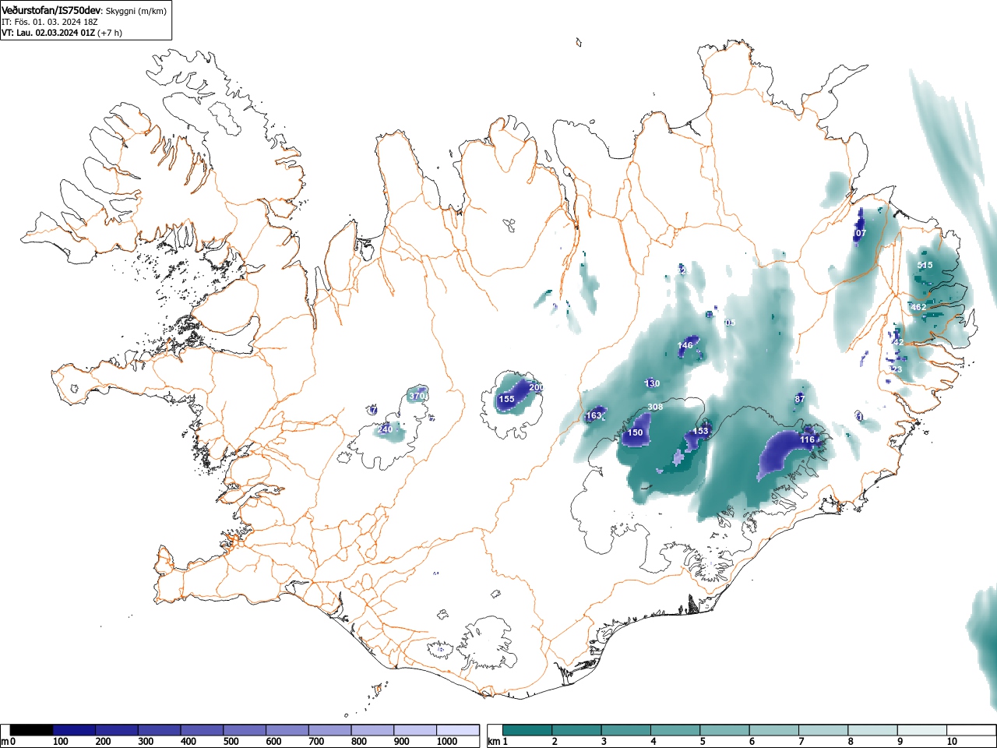Pick the black 0–100 m legend swatch
The image size is (997, 748).
pyautogui.click(x=32, y=730)
